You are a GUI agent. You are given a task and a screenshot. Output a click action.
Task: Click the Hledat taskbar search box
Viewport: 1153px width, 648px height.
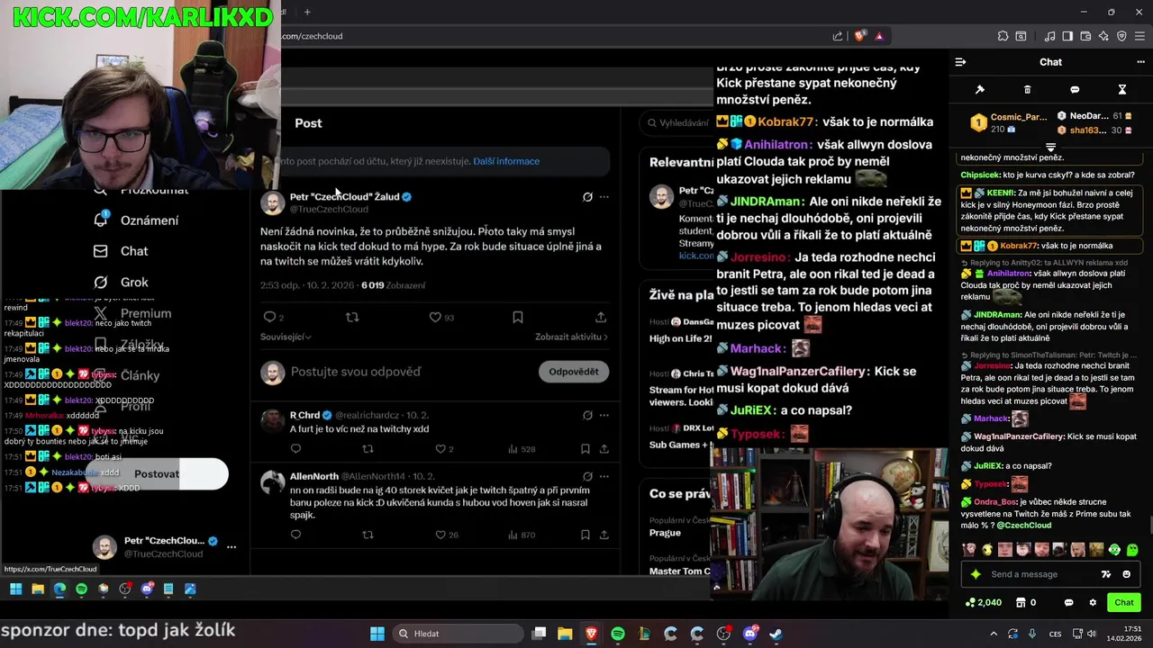pyautogui.click(x=458, y=634)
